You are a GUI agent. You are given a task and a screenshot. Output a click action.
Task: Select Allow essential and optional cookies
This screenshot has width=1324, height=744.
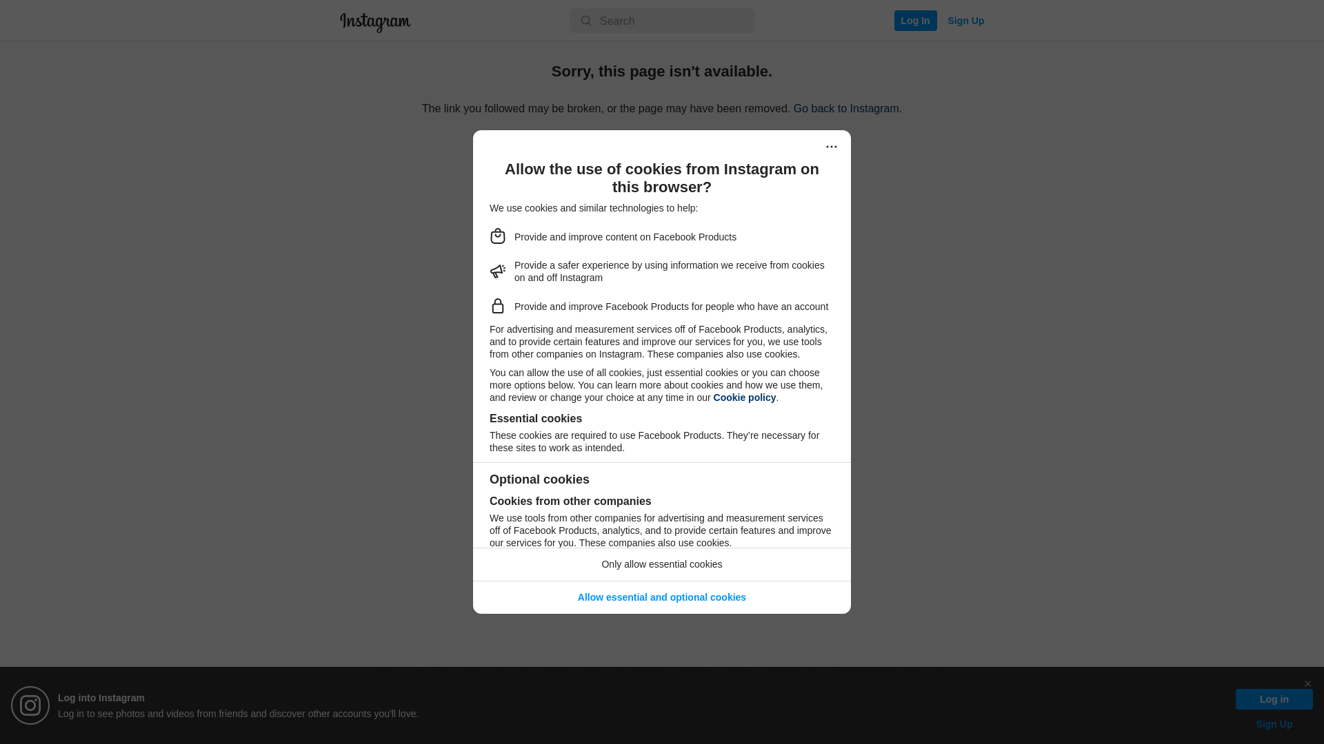[662, 597]
